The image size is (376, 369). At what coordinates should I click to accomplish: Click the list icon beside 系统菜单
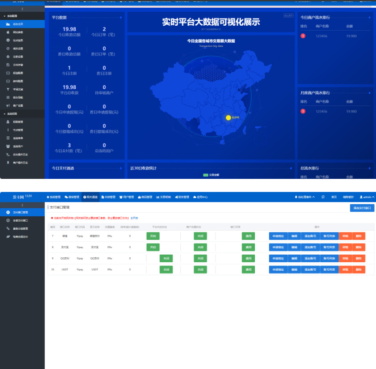(8, 138)
